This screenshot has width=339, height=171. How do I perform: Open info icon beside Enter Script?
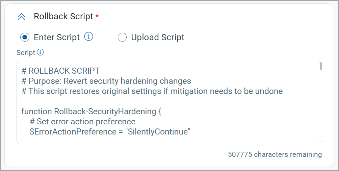click(89, 36)
